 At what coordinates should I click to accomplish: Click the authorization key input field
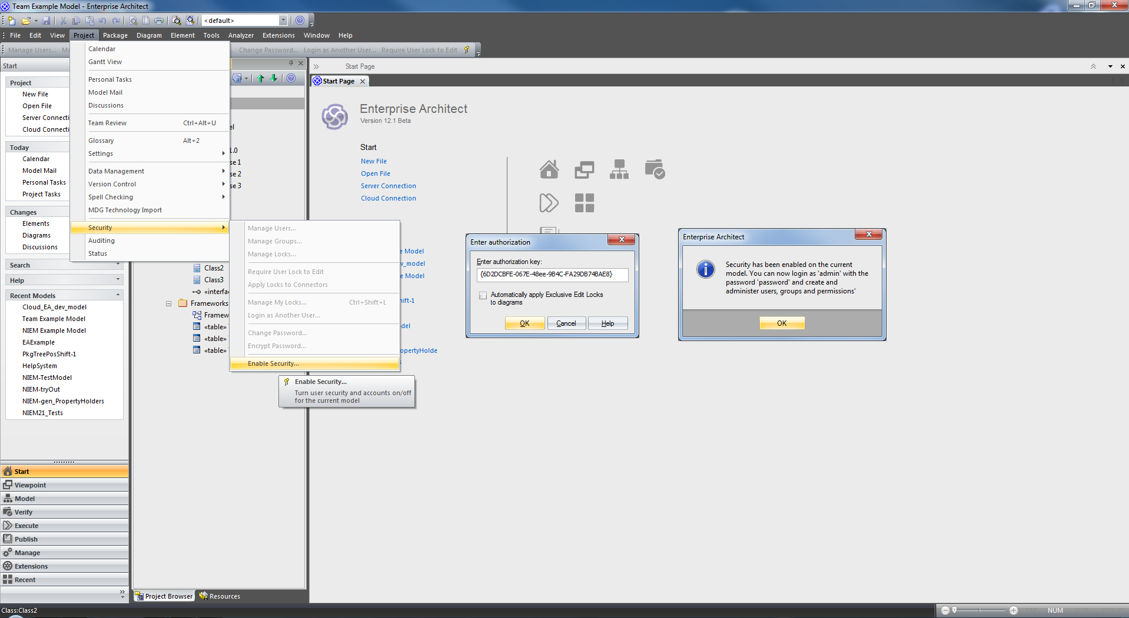[x=552, y=275]
